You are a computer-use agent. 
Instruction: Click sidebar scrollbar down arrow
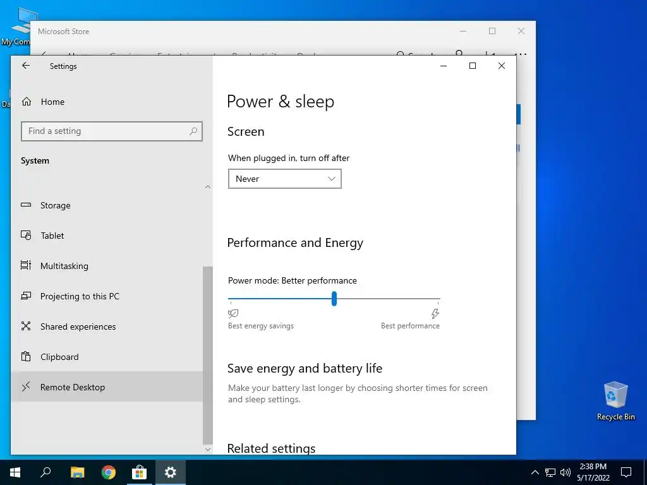(x=208, y=449)
